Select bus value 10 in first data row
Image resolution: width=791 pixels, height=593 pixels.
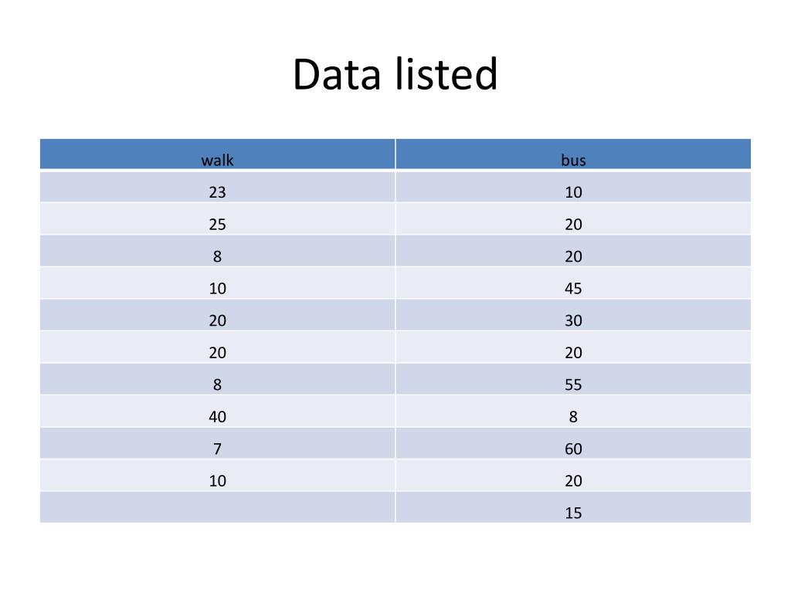(x=573, y=187)
